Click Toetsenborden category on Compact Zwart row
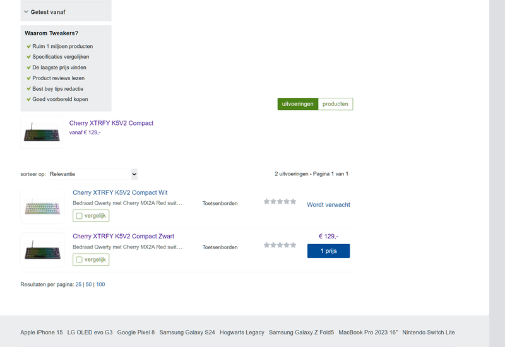Screen dimensions: 505x347 [220, 247]
